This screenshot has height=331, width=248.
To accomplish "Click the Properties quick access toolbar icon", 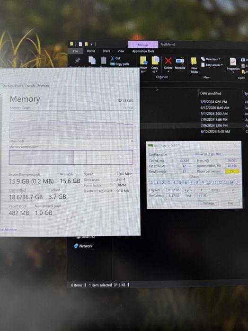I will click(80, 44).
